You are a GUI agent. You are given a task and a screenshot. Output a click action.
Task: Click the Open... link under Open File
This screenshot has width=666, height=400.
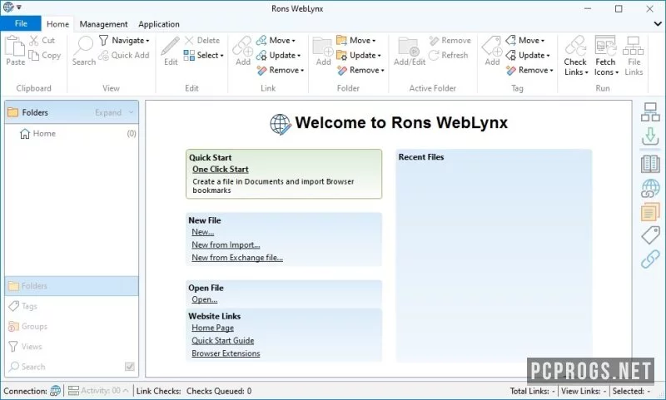tap(204, 299)
